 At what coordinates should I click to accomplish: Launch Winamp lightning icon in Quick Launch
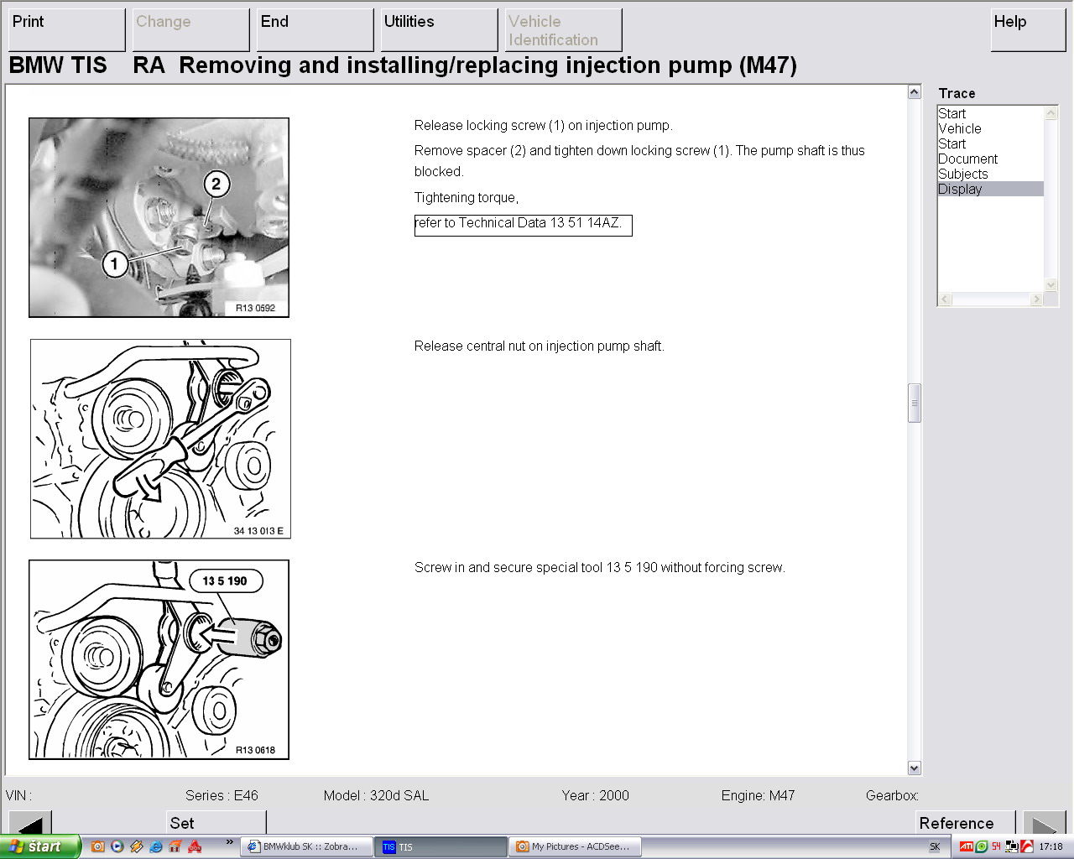137,846
